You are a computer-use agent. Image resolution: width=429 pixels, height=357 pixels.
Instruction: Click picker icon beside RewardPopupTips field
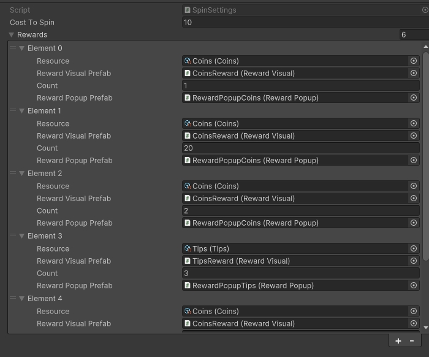click(x=414, y=285)
